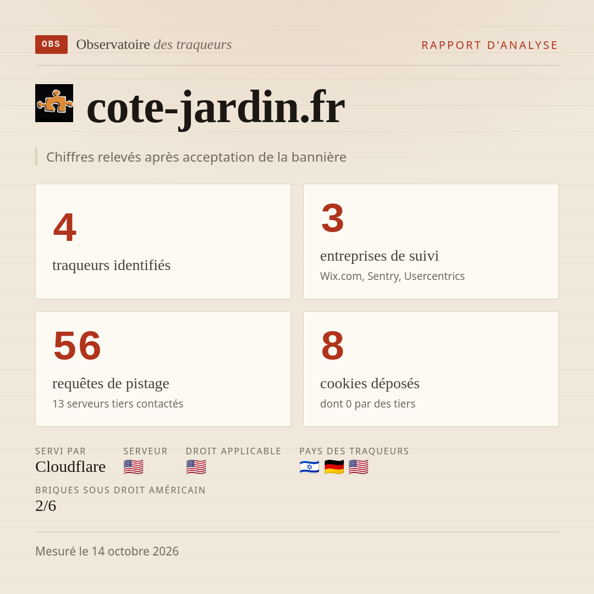This screenshot has height=594, width=594.
Task: Click the "Observatoire des traqueurs" header title
Action: coord(154,45)
